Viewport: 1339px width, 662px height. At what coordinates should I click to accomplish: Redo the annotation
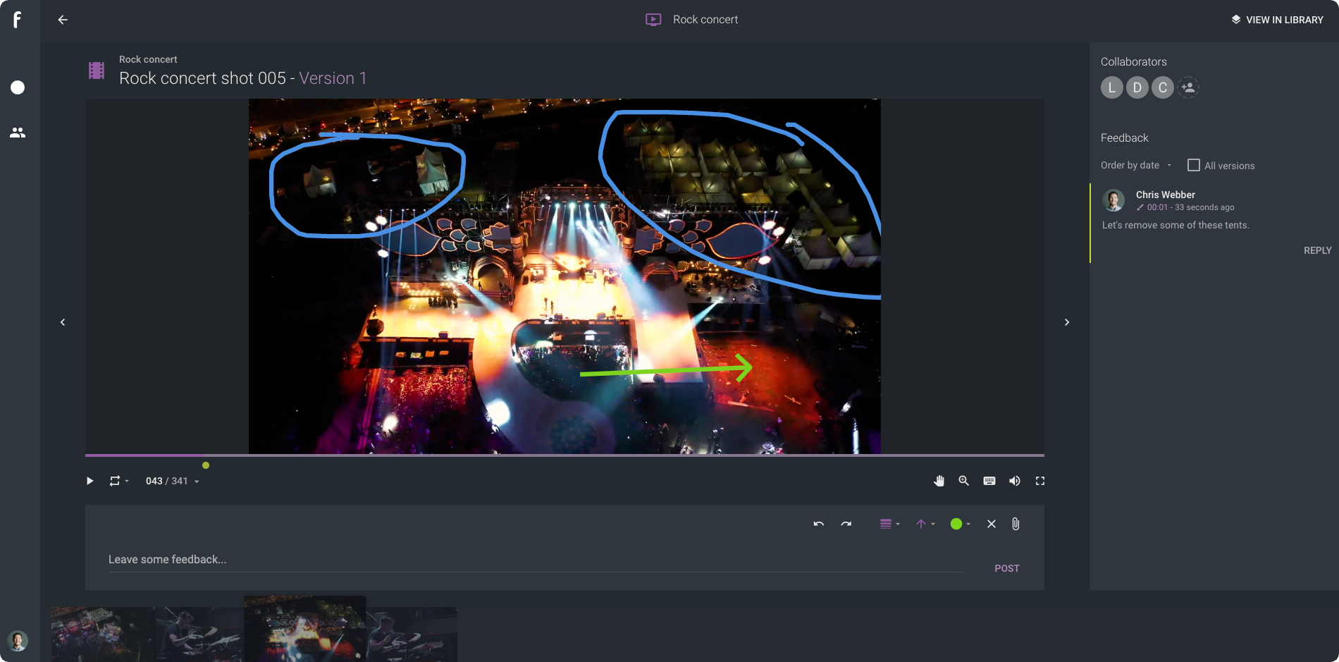[x=846, y=524]
